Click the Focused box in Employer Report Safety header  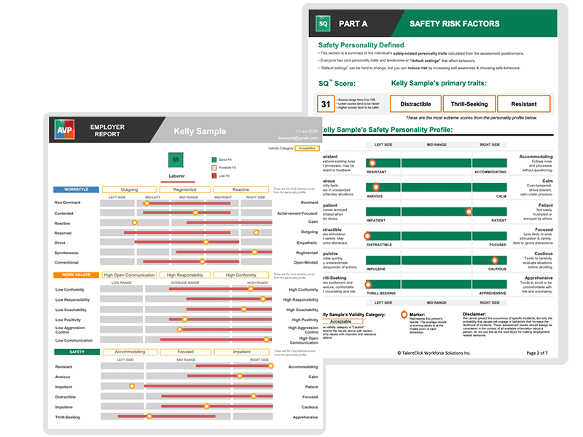186,352
